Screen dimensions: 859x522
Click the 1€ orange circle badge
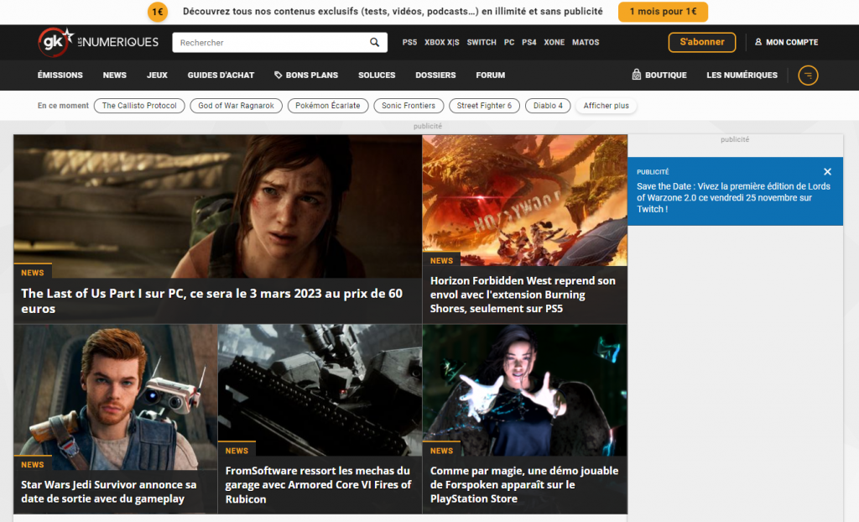pos(158,12)
